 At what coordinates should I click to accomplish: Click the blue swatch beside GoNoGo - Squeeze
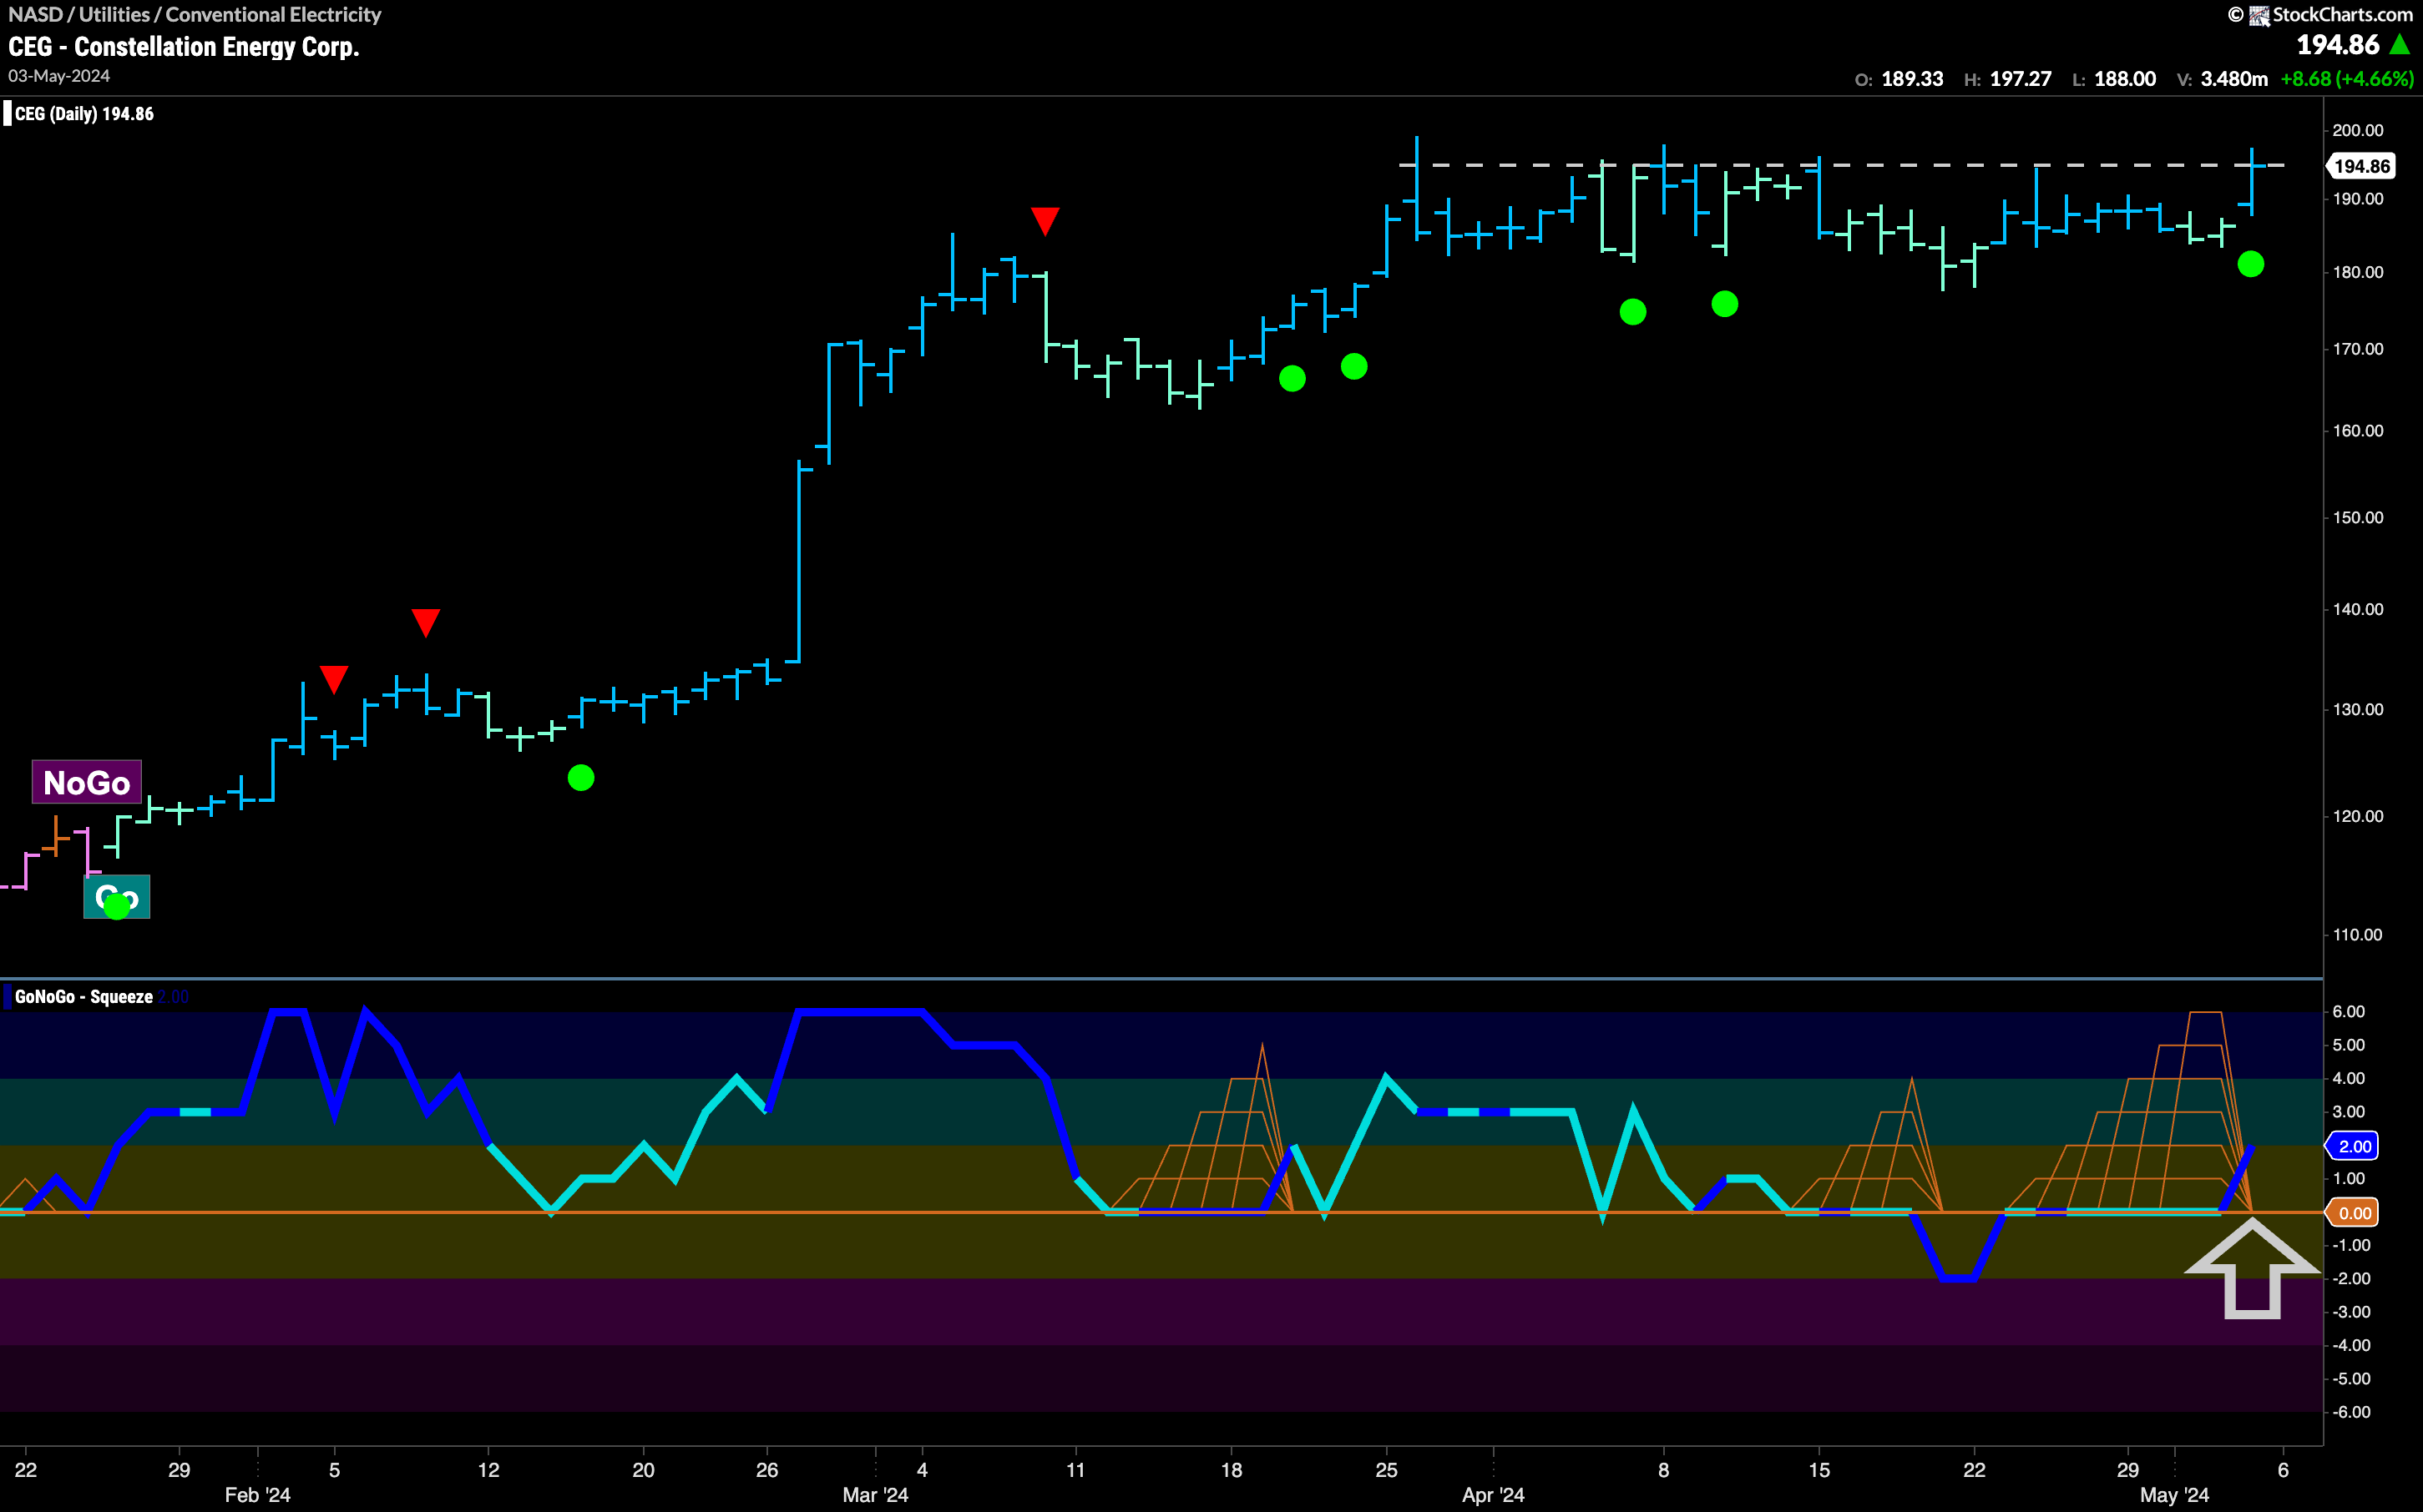point(7,997)
